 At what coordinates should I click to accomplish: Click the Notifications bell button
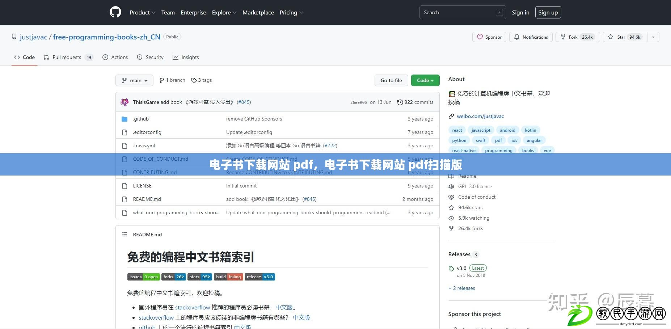531,37
